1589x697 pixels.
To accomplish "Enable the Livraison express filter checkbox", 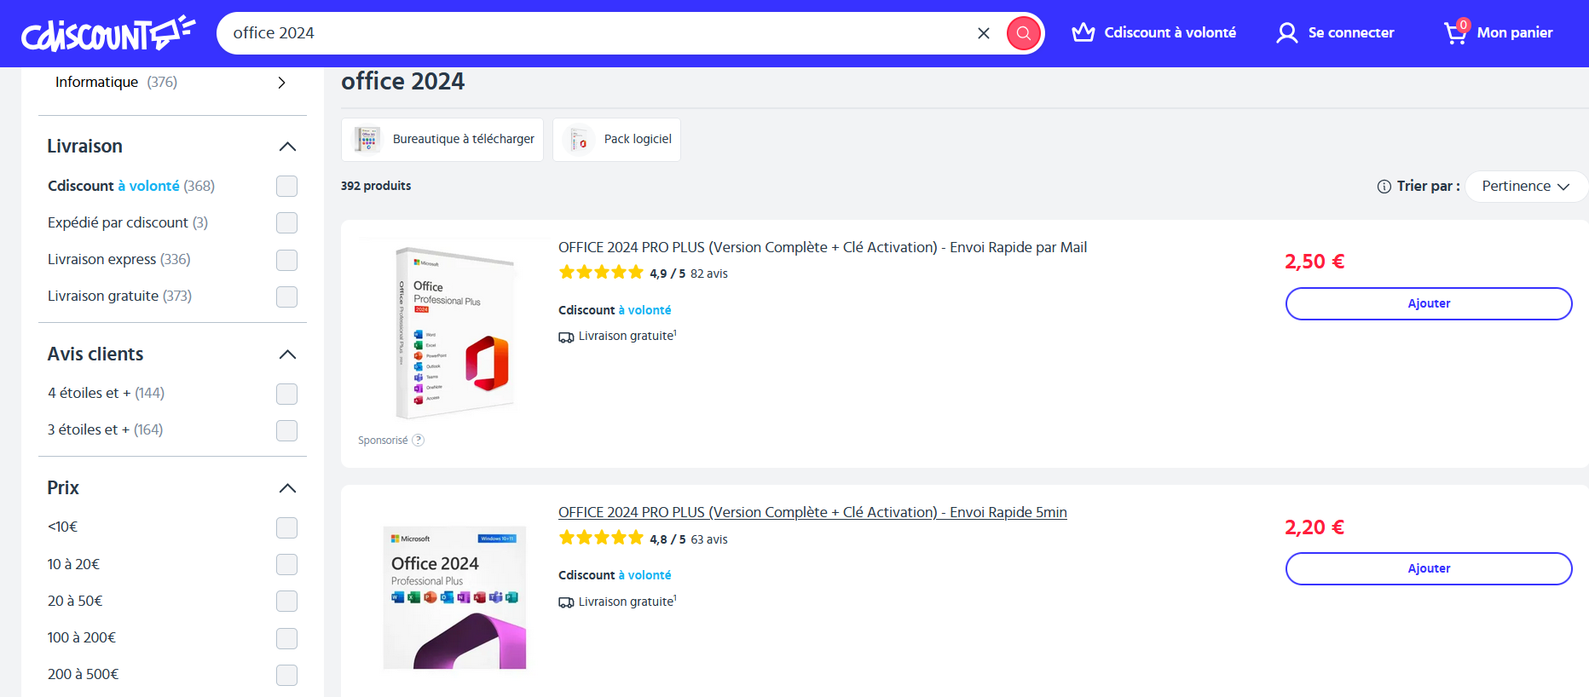I will [286, 260].
